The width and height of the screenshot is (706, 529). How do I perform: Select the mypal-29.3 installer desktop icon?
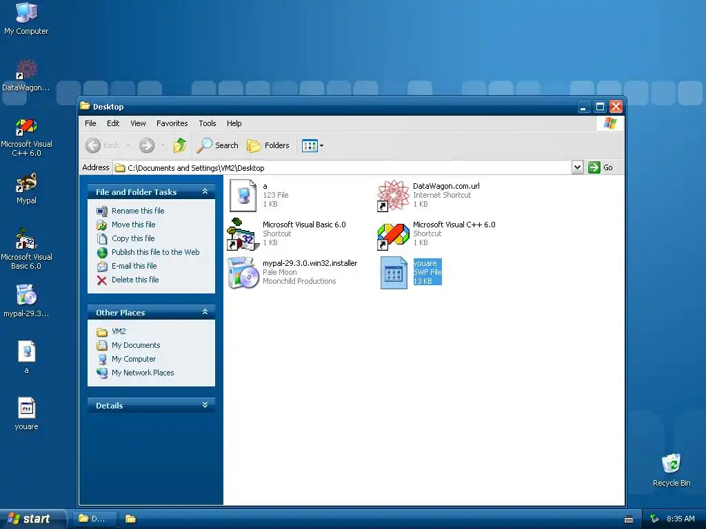pyautogui.click(x=26, y=300)
